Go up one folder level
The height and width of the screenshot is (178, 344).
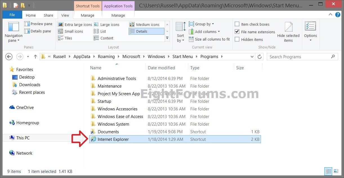35,57
